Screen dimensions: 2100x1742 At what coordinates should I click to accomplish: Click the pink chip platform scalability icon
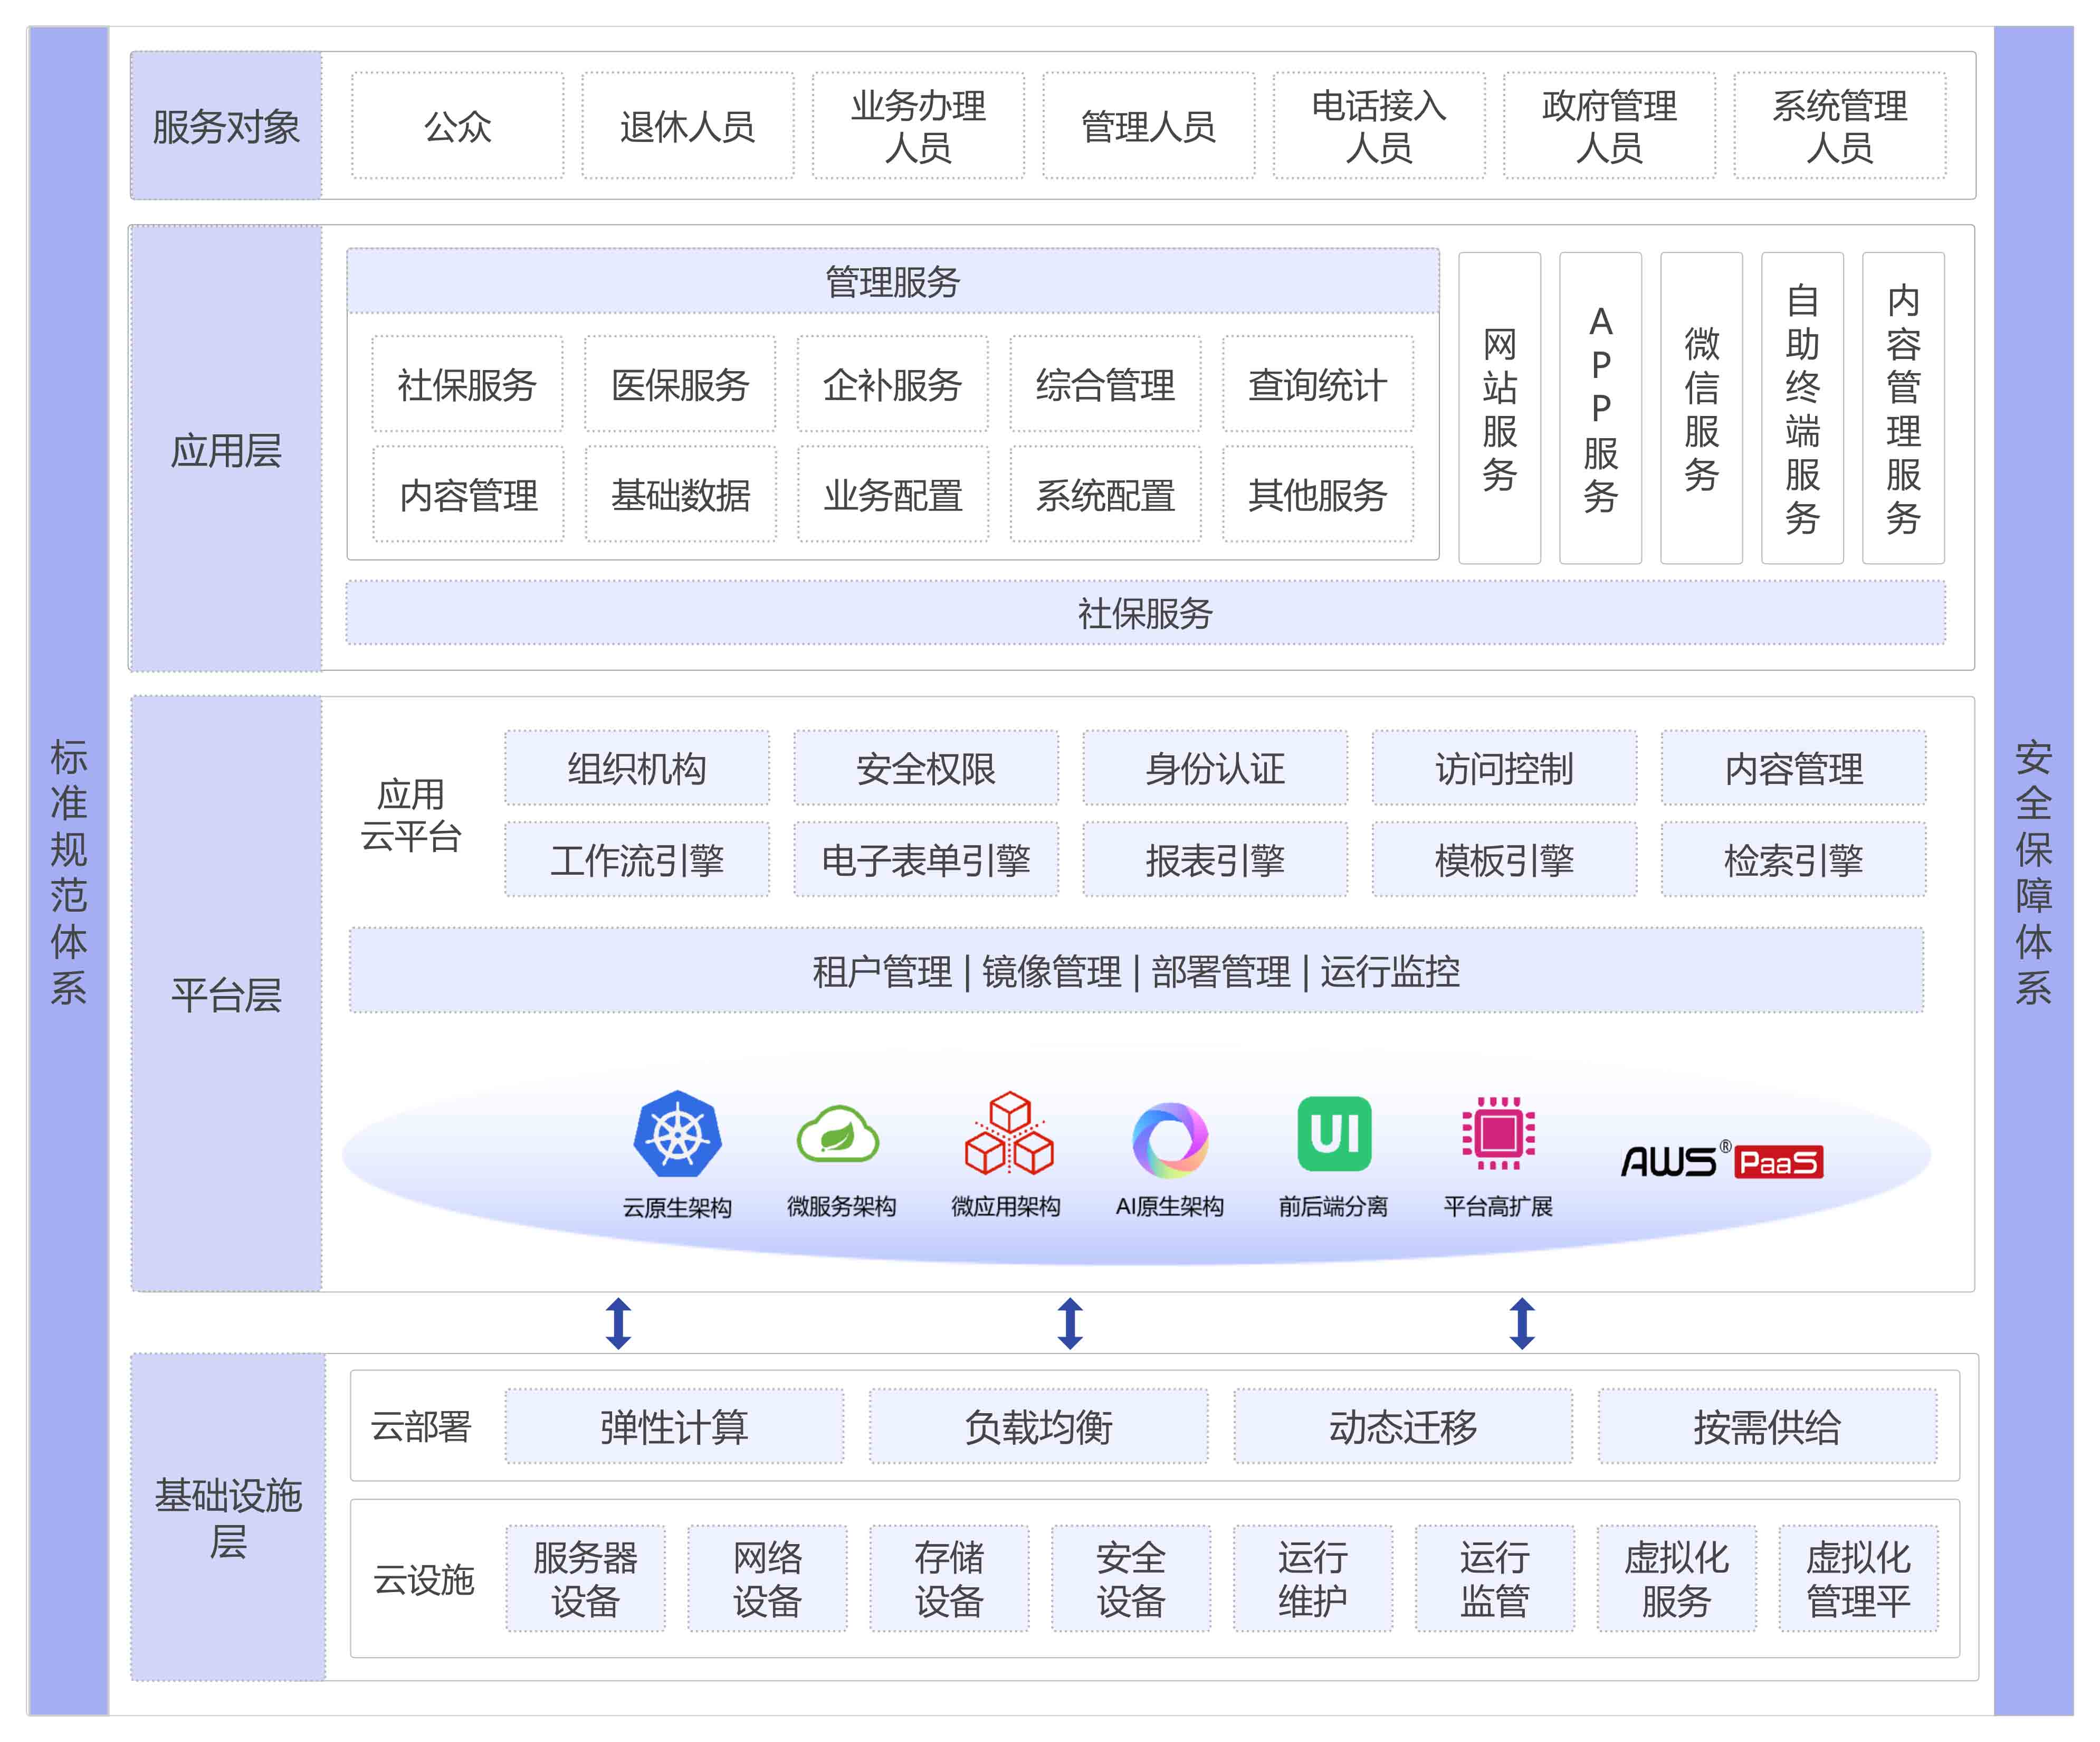(x=1498, y=1133)
